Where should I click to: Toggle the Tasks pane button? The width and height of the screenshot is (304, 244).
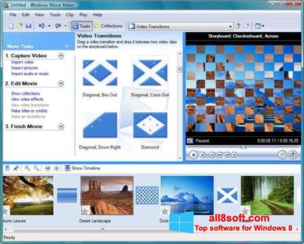[82, 26]
